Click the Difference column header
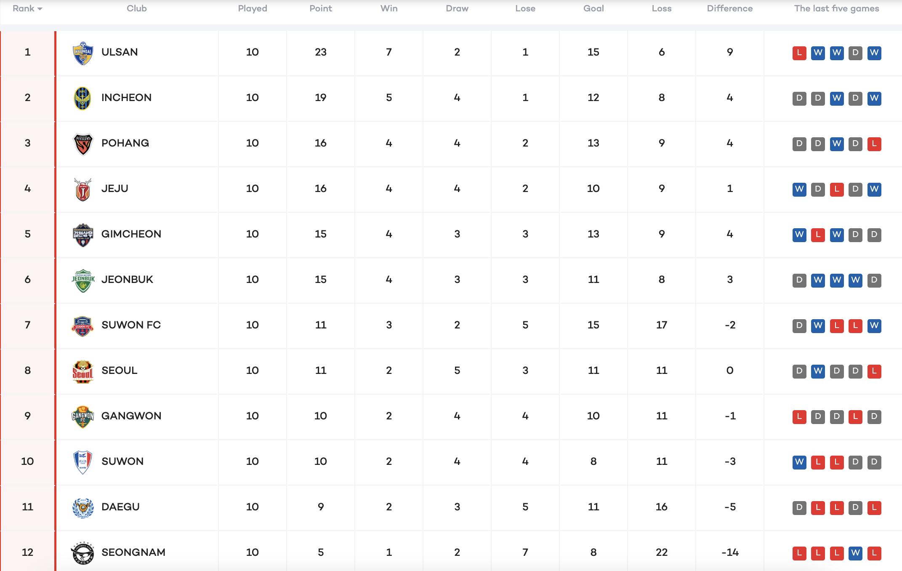902x571 pixels. [730, 8]
